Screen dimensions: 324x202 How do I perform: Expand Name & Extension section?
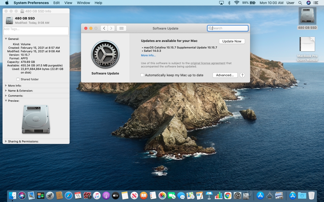6,91
